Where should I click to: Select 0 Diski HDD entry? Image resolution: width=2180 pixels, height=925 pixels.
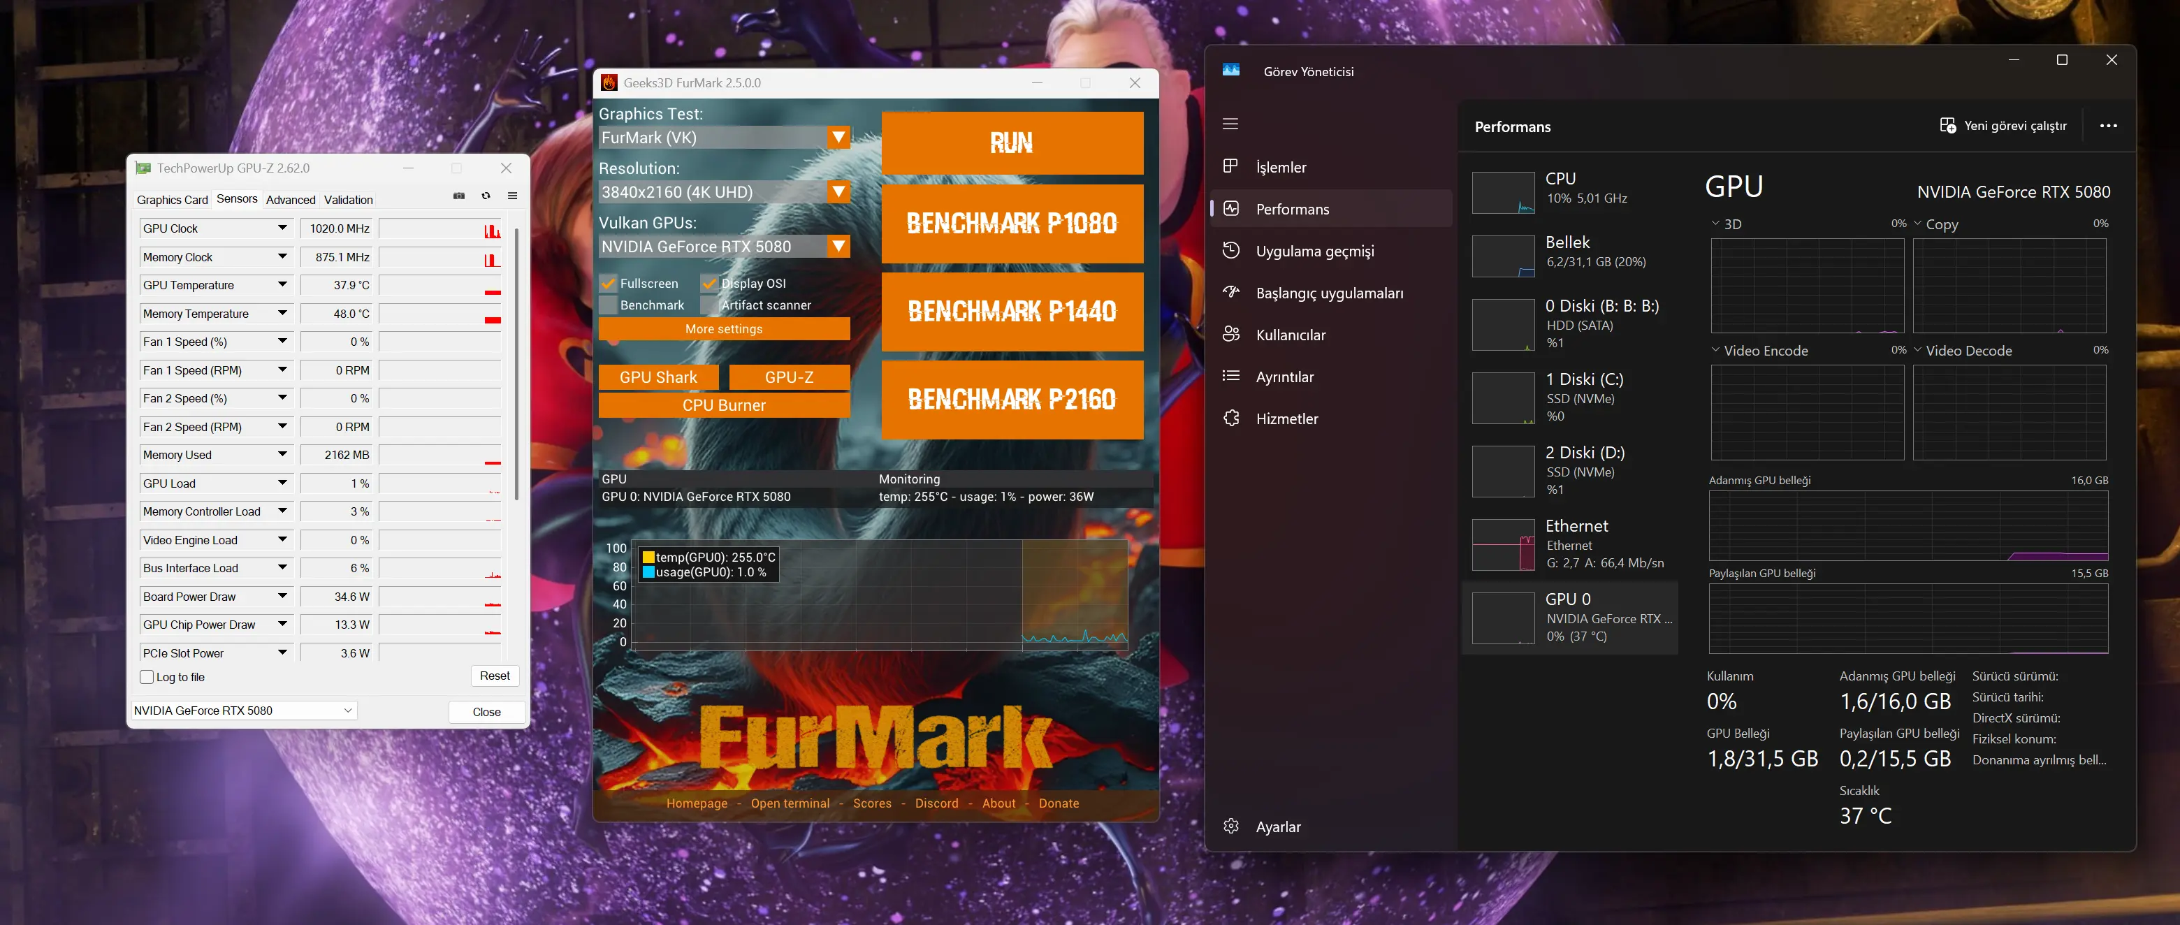pyautogui.click(x=1570, y=324)
